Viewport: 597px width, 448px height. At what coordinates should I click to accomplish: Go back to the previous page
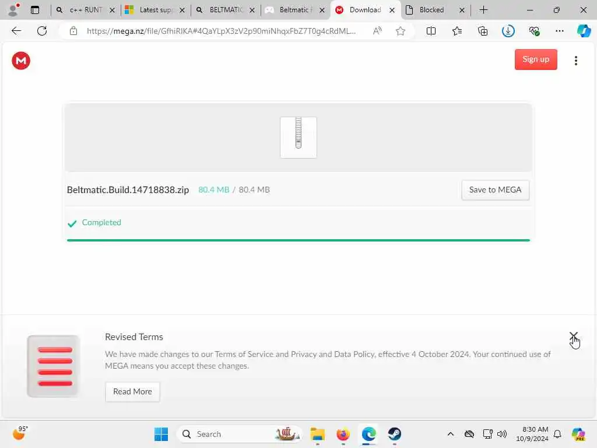[x=16, y=31]
